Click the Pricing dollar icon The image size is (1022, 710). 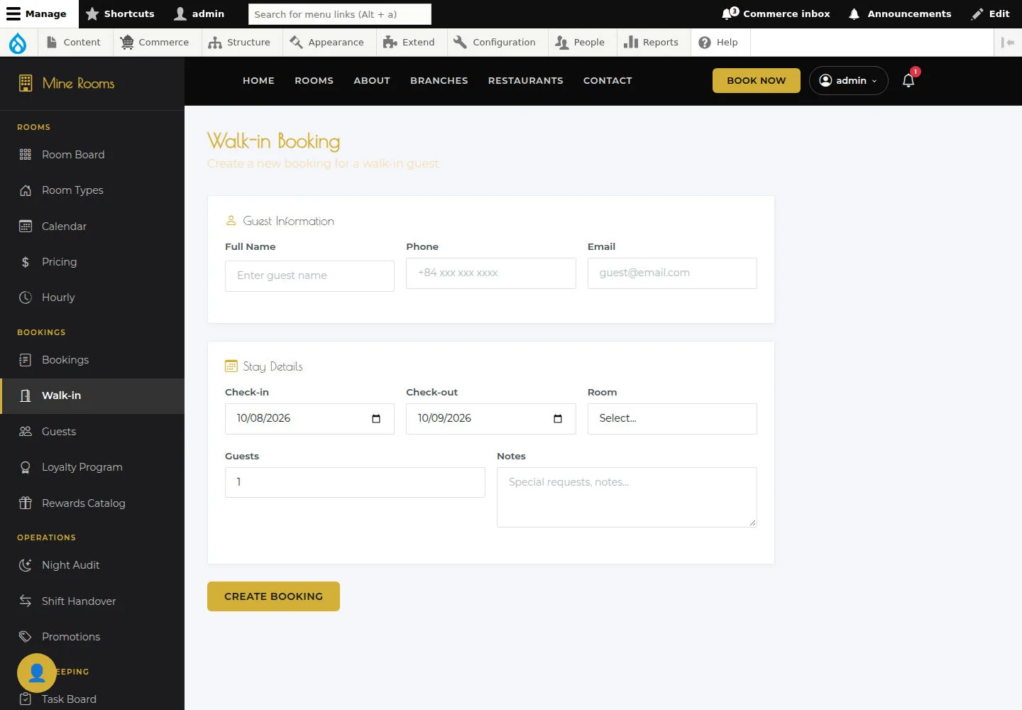(x=26, y=262)
